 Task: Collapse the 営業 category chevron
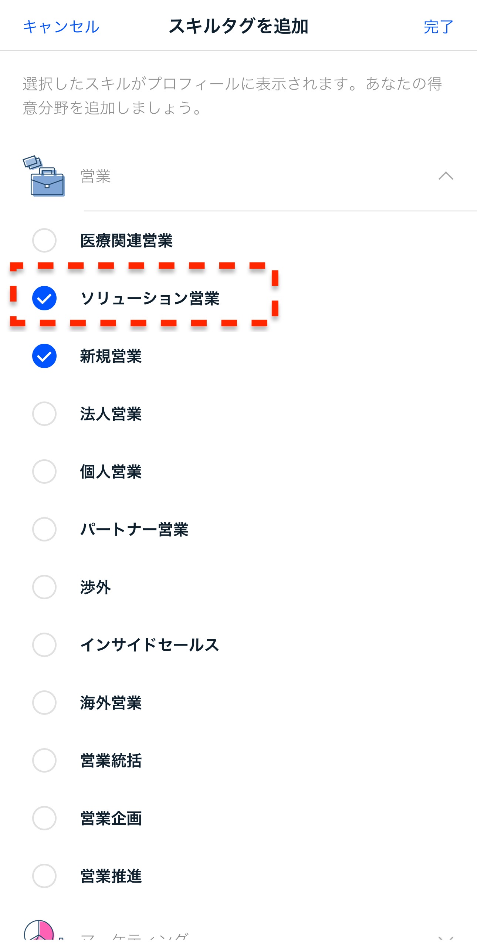pyautogui.click(x=446, y=176)
